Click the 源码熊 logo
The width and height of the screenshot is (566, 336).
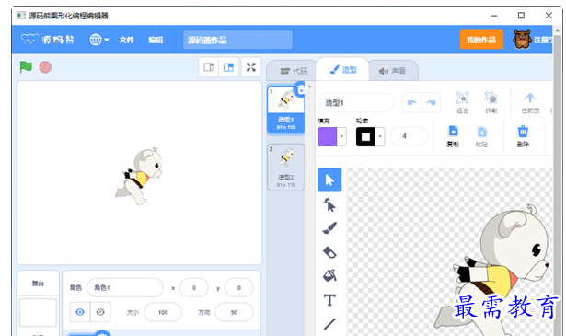pos(47,40)
